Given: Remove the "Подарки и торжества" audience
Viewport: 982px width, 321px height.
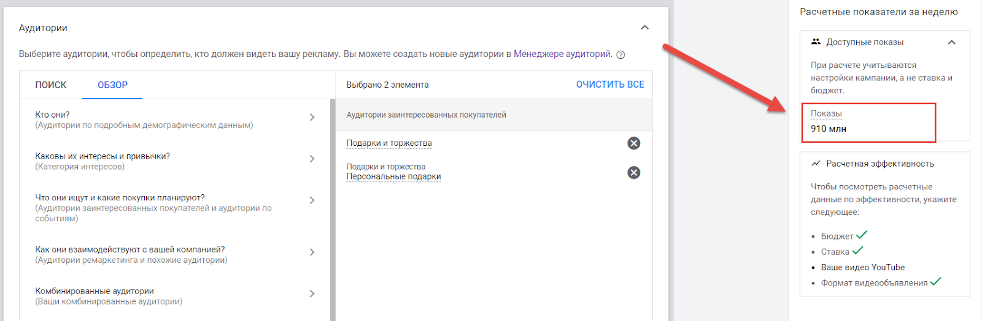Looking at the screenshot, I should (634, 143).
